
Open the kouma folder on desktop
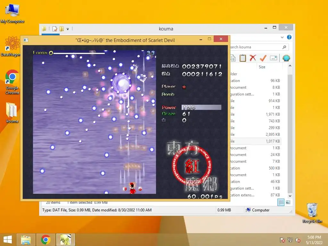tap(12, 112)
